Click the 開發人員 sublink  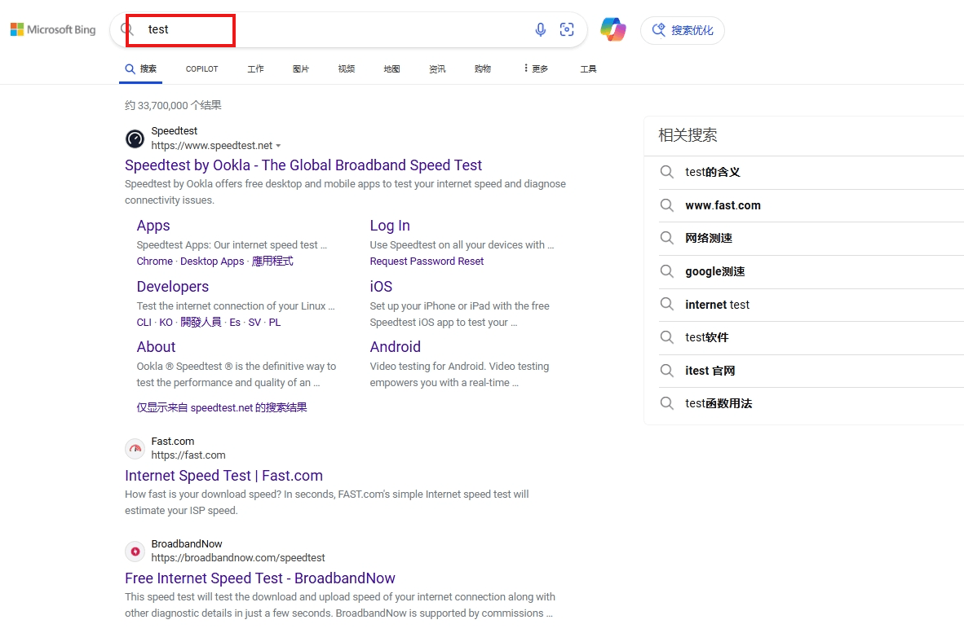coord(201,322)
